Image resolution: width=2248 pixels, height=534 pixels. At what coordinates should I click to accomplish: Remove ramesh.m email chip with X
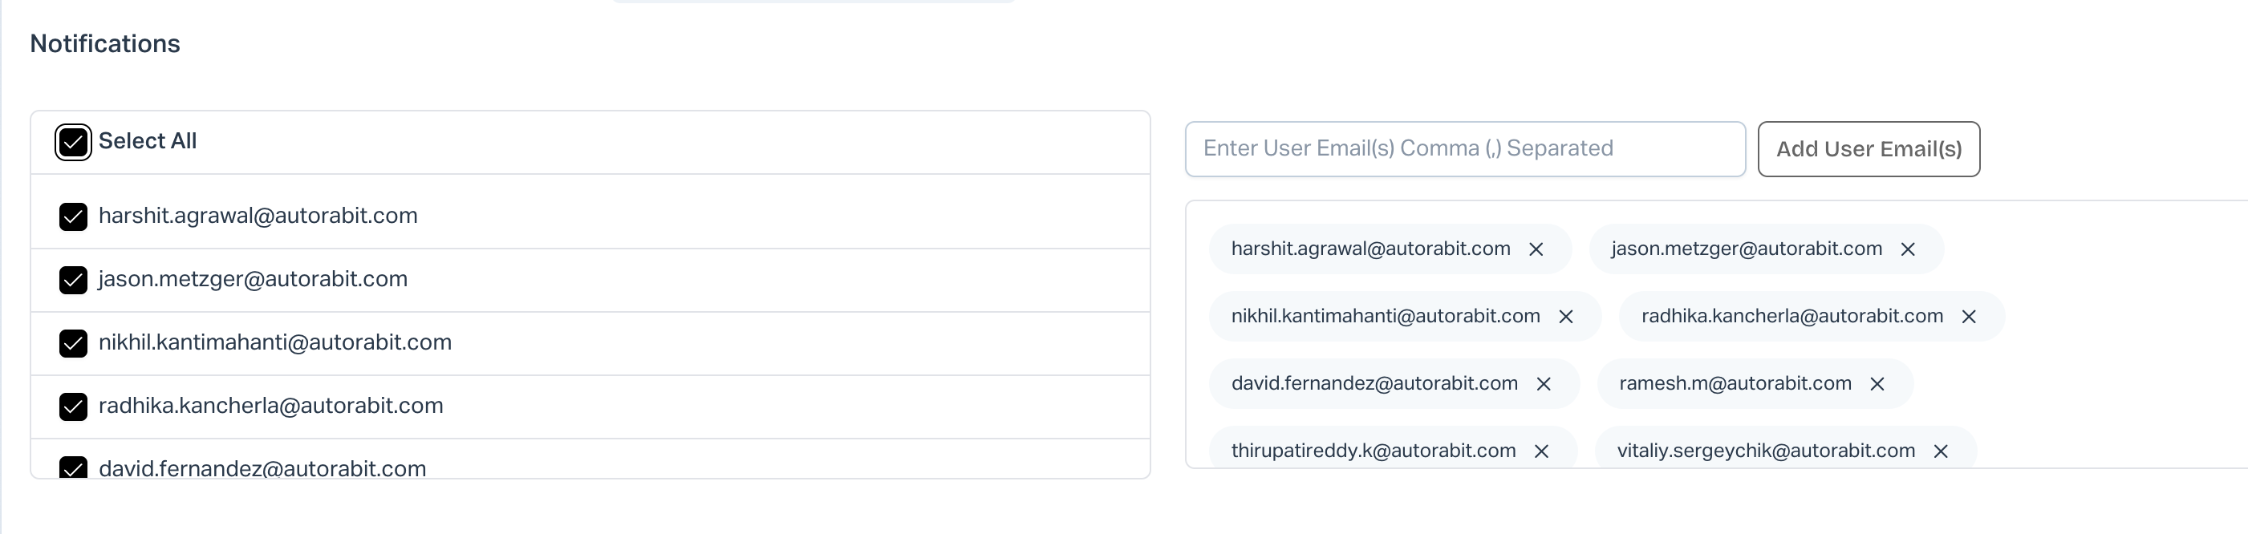pos(1877,384)
